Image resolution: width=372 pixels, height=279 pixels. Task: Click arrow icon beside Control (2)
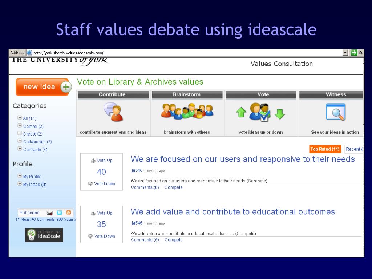tap(20, 125)
